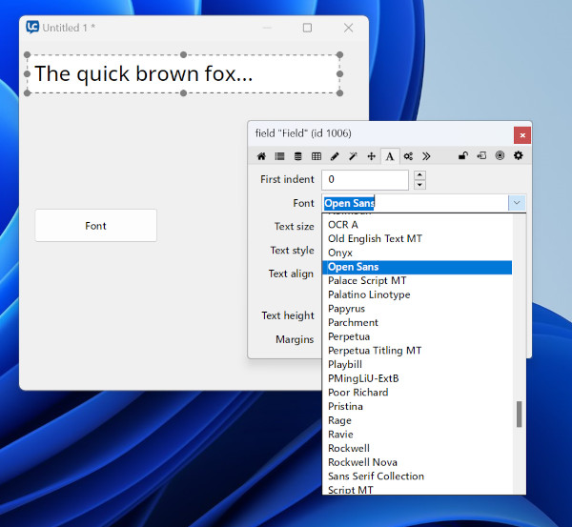The image size is (572, 527).
Task: Click the font list scrollbar thumb
Action: point(520,414)
